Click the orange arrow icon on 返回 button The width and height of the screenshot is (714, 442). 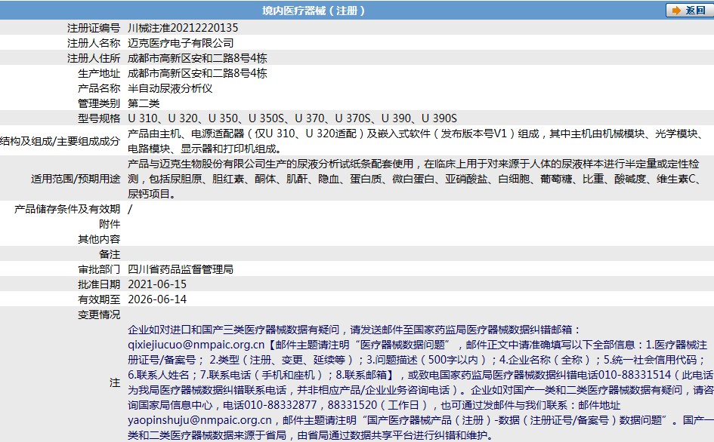pos(677,11)
